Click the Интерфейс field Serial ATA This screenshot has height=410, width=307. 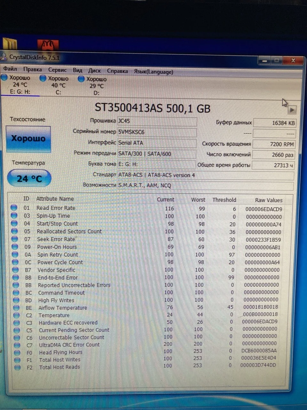tap(157, 143)
